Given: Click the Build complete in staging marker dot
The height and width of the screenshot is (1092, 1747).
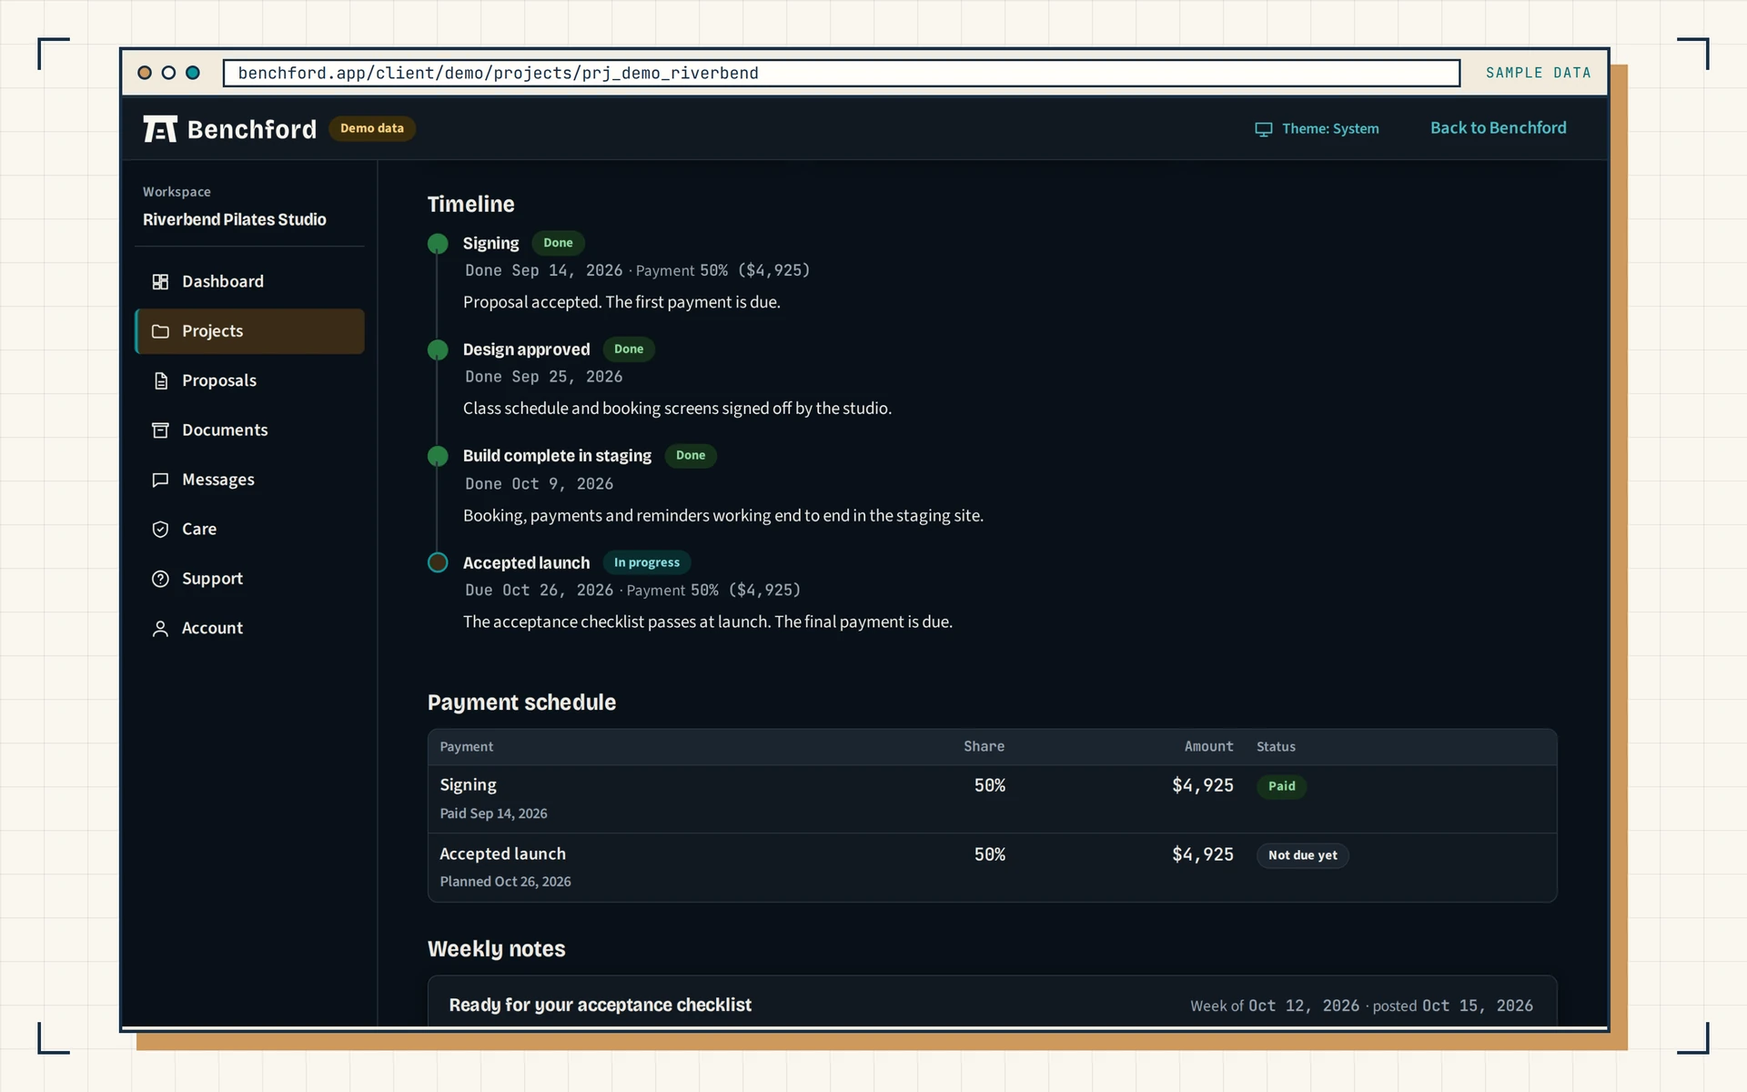Looking at the screenshot, I should [x=438, y=456].
